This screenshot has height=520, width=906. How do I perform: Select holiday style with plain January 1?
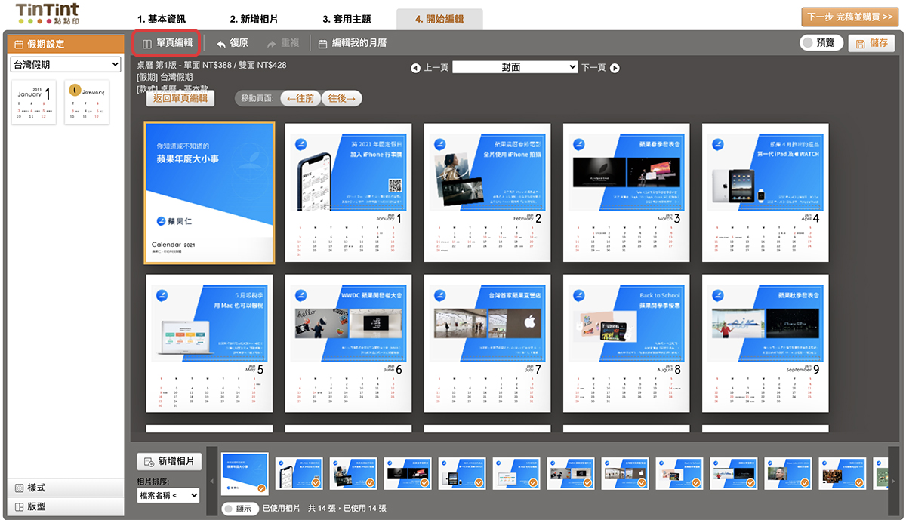pos(34,103)
